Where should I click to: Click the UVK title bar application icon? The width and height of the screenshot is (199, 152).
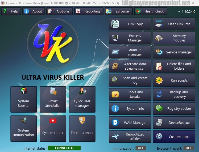pyautogui.click(x=3, y=3)
